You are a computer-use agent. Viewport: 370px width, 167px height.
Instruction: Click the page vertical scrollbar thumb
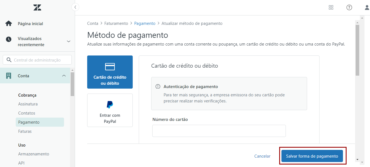tap(357, 50)
